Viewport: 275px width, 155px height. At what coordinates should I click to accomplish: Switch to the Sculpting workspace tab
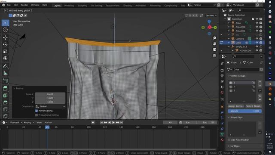coord(82,6)
